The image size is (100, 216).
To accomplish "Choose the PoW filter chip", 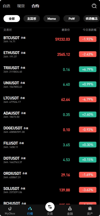I will coord(71,19).
